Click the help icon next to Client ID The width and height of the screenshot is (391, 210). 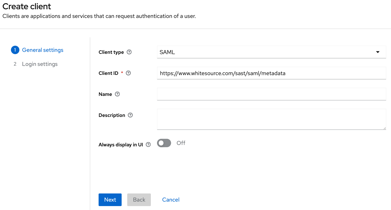[x=128, y=73]
